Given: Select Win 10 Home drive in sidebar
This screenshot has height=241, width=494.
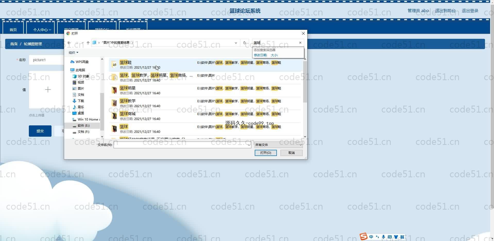Looking at the screenshot, I should coord(86,119).
